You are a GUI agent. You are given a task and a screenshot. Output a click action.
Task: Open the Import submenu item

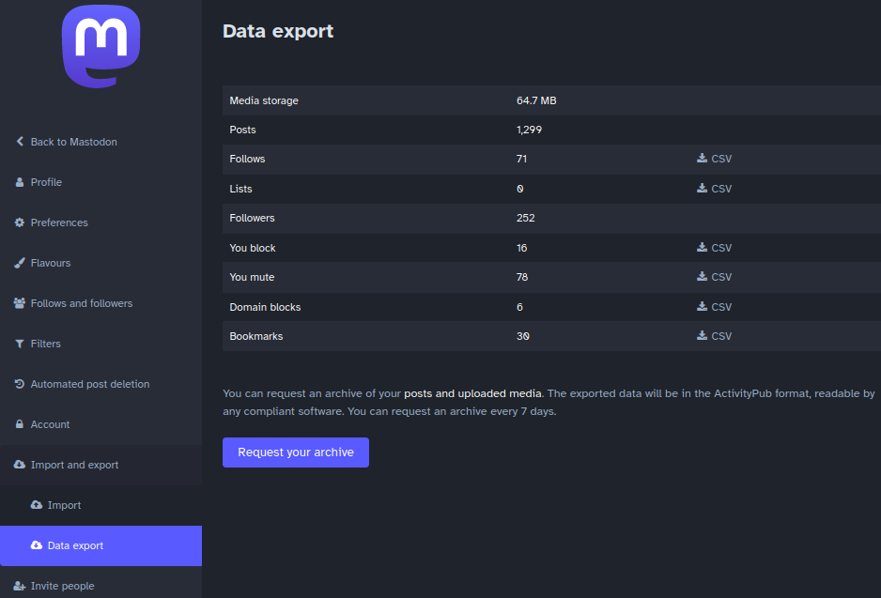[64, 505]
